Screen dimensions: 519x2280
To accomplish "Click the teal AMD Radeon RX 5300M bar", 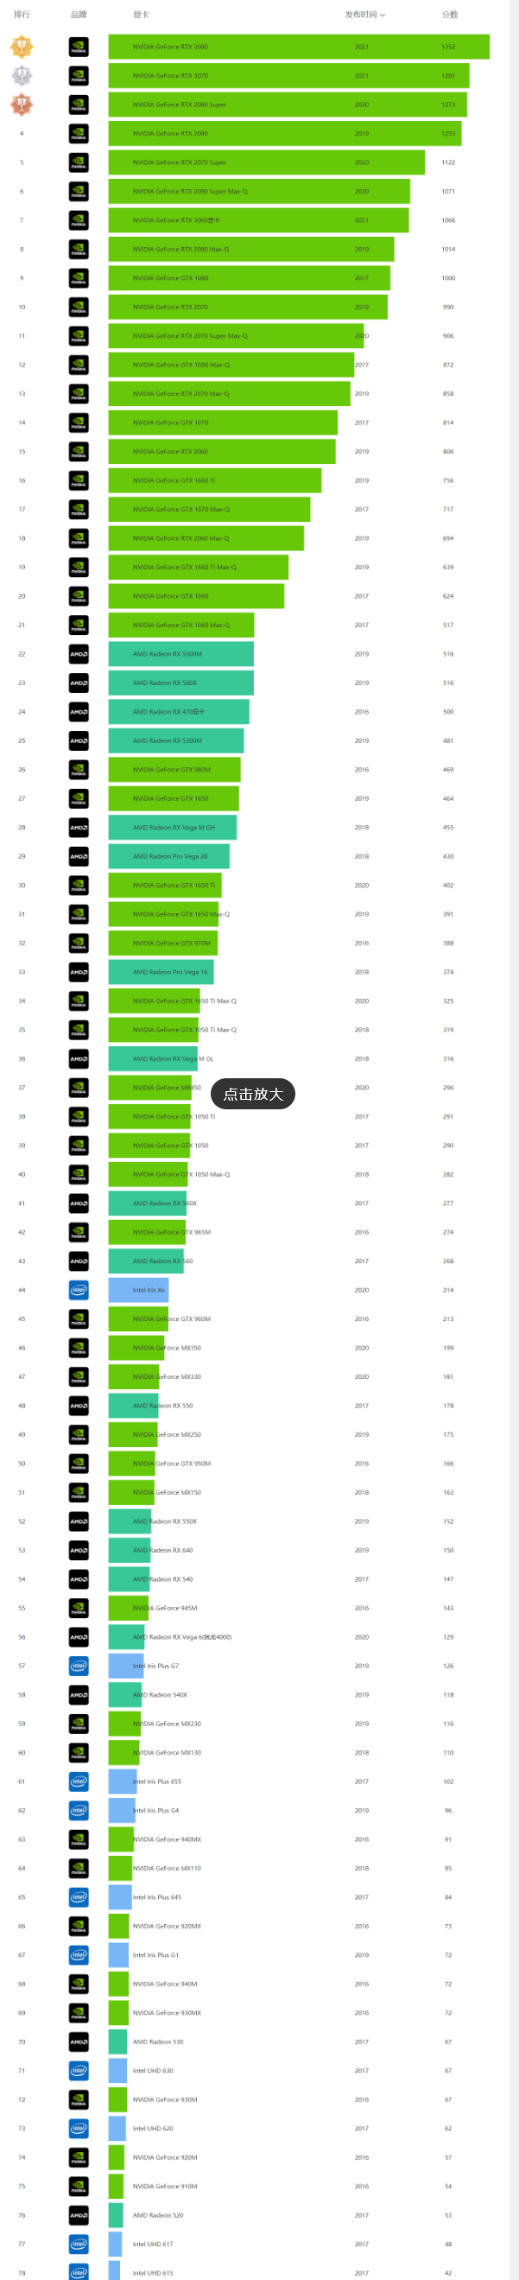I will [175, 740].
